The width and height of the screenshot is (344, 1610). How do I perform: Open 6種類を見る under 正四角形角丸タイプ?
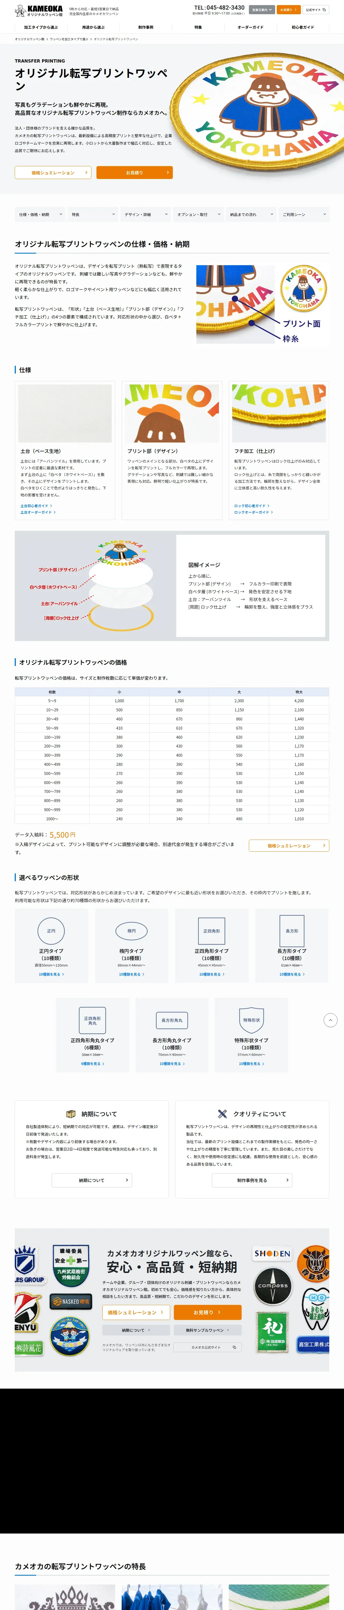coord(92,1063)
